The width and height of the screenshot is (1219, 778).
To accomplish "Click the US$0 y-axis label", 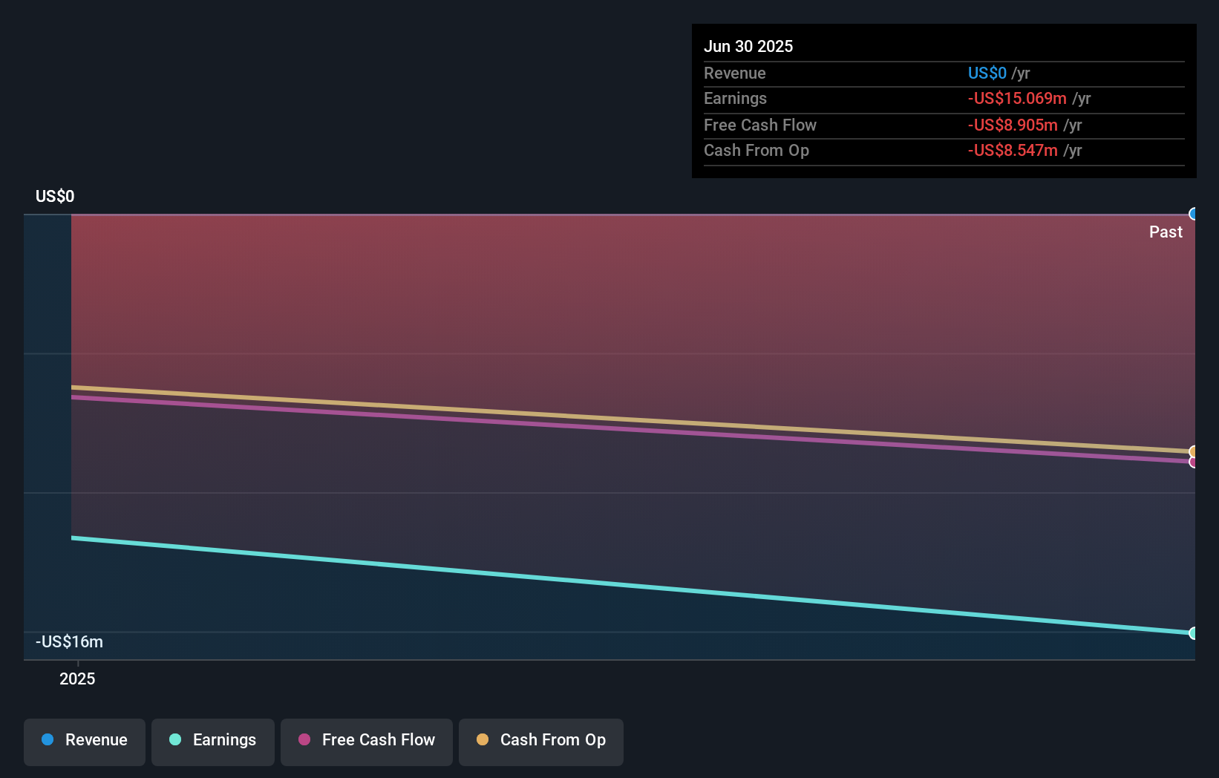I will (x=55, y=196).
